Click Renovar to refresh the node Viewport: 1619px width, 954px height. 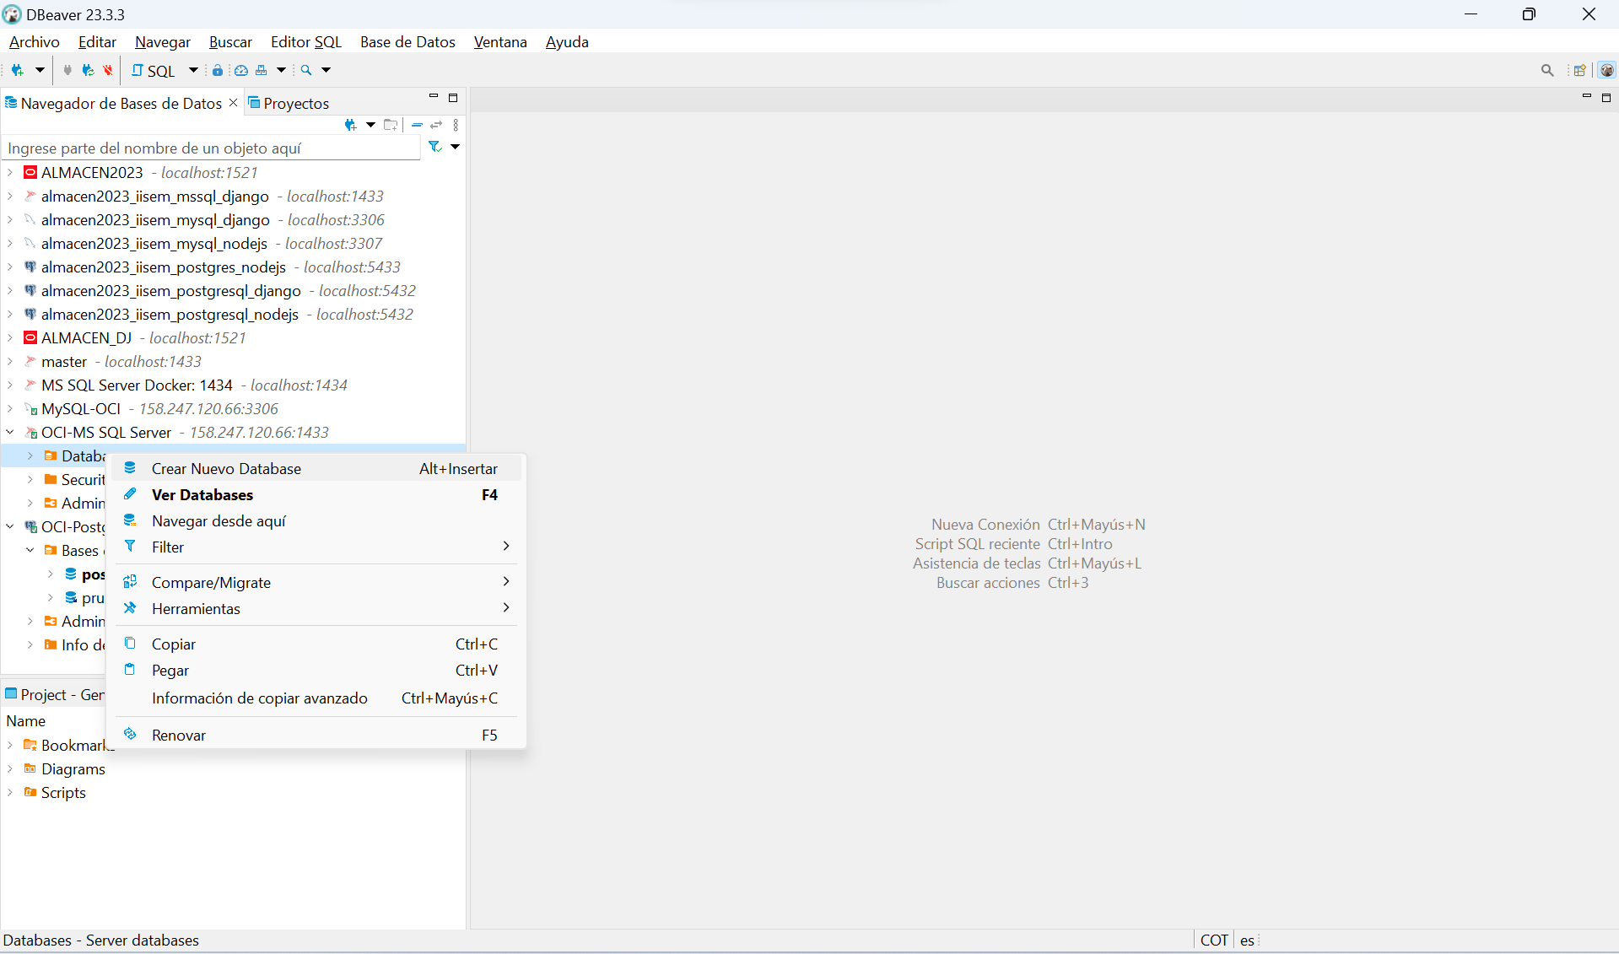[316, 735]
